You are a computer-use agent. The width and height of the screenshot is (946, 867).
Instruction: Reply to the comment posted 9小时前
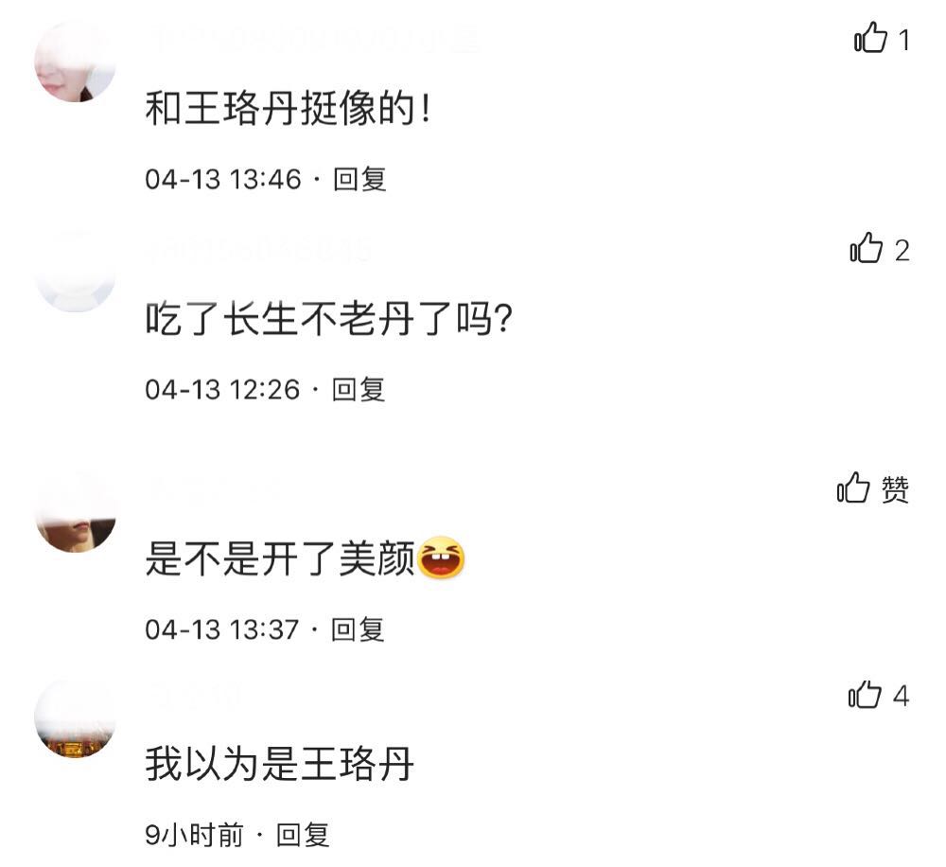tap(303, 835)
